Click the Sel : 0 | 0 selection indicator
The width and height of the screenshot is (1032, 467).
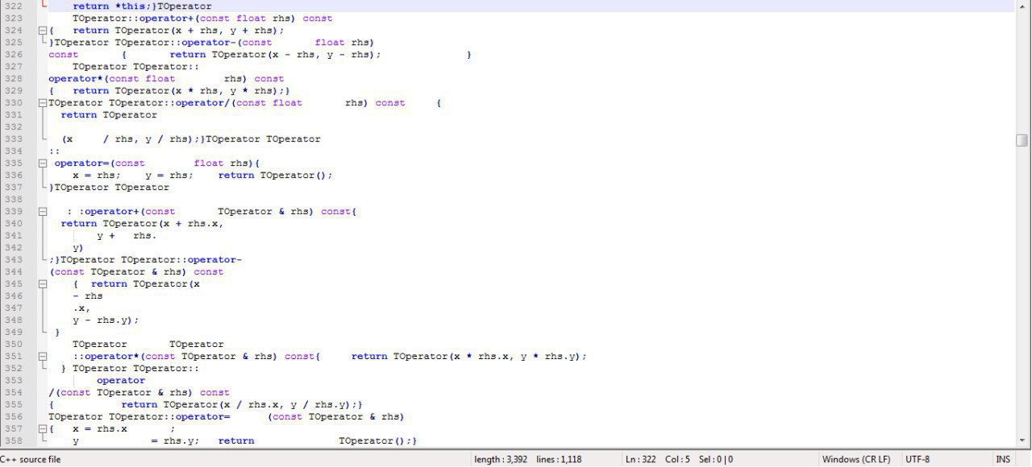[x=716, y=459]
